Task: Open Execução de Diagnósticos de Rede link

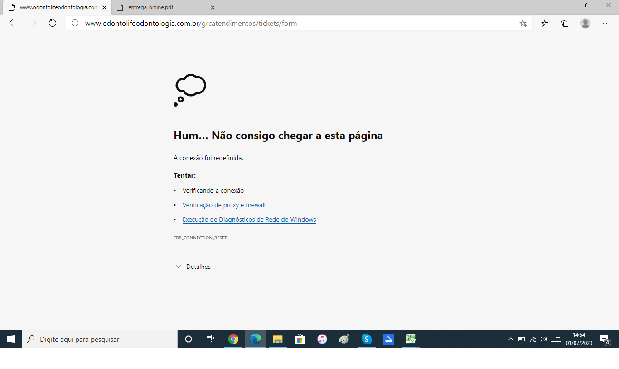Action: pyautogui.click(x=249, y=219)
